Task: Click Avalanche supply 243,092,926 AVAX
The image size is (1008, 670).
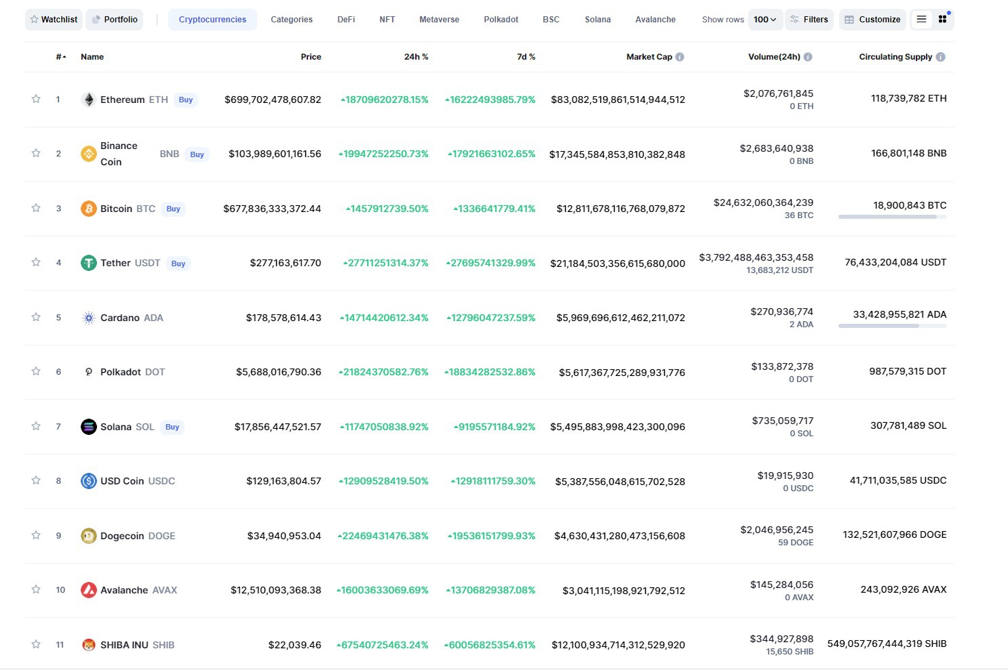Action: pyautogui.click(x=904, y=589)
